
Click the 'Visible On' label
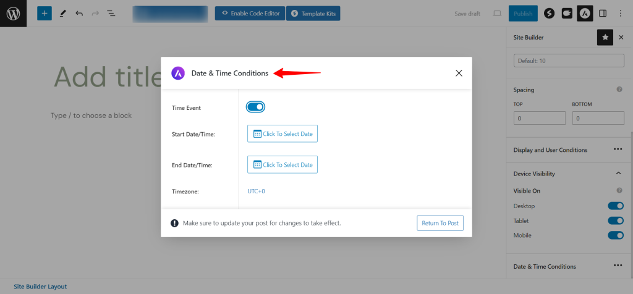[x=527, y=191]
